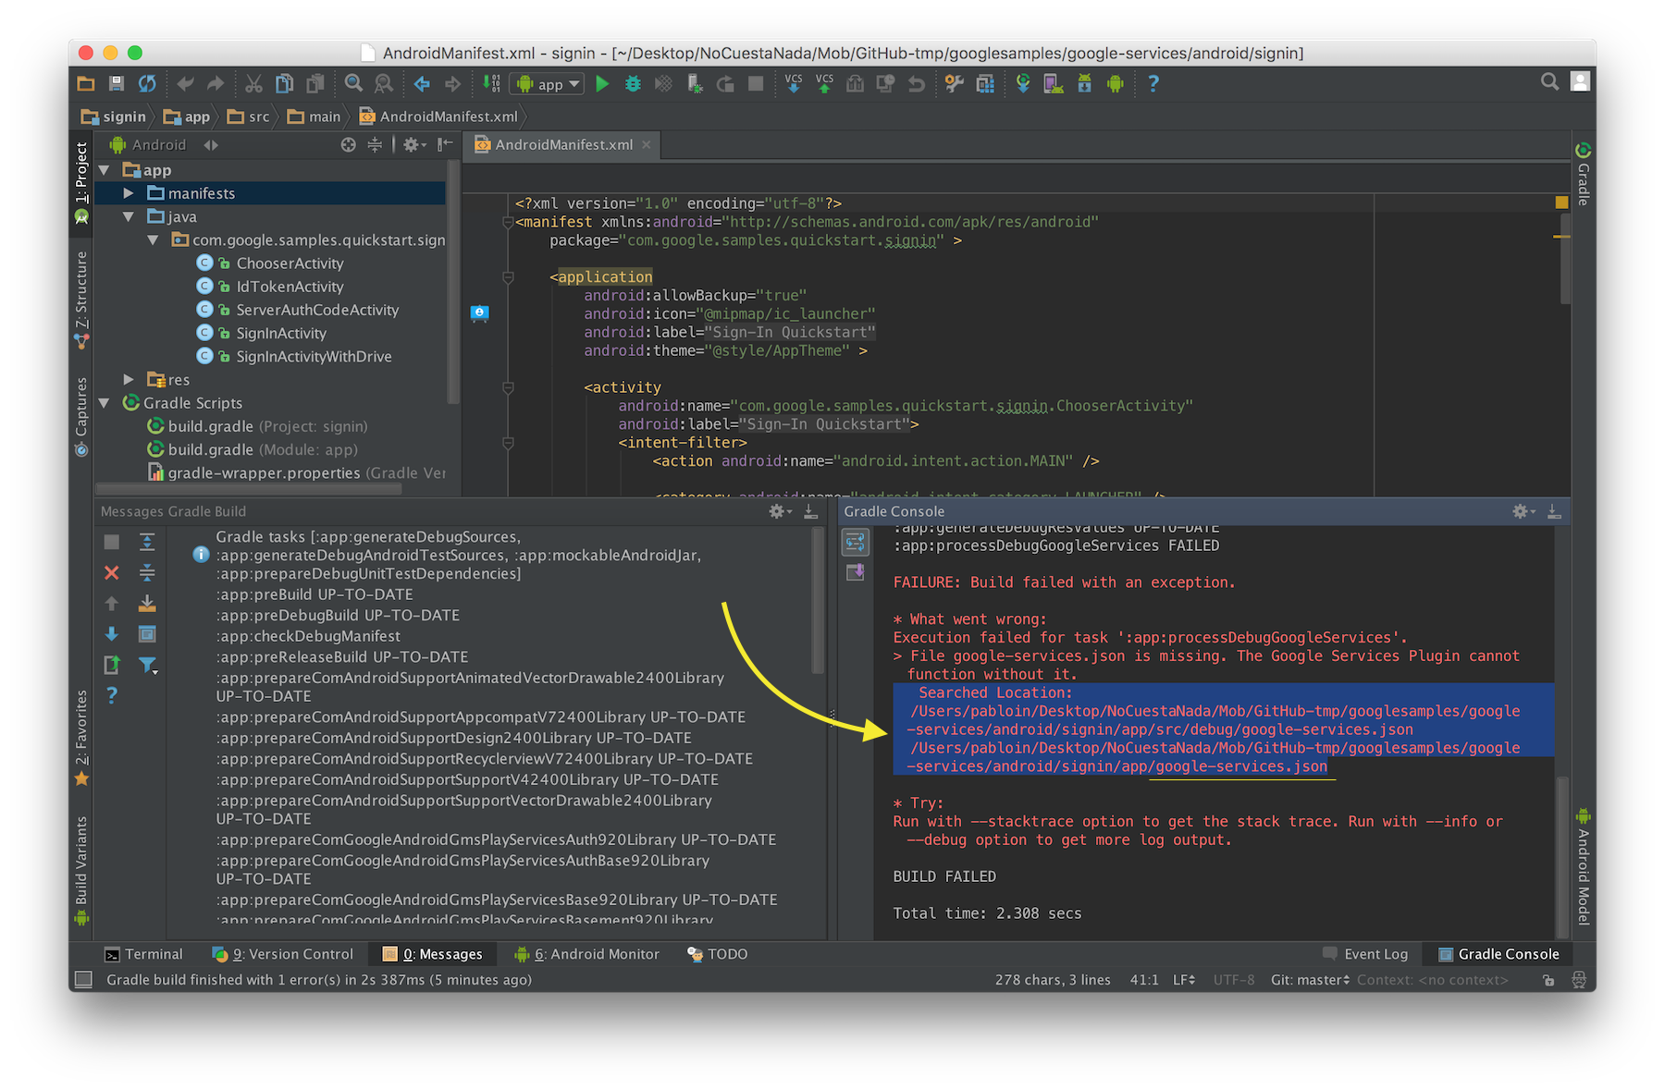Open the Gradle side panel
This screenshot has height=1090, width=1665.
[1584, 174]
